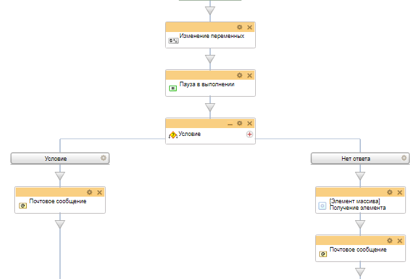Click arrow between Изменение переменных and Пауза
The height and width of the screenshot is (279, 419).
point(209,59)
